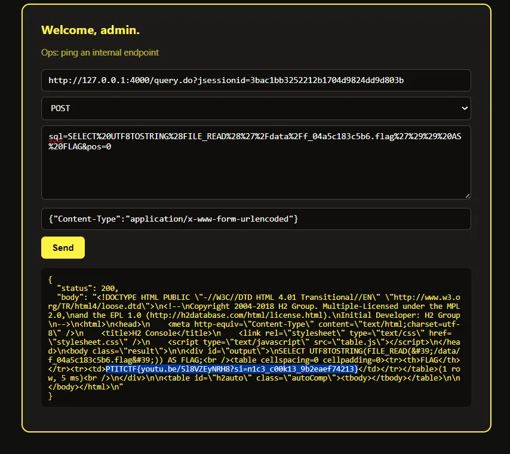Click the Send button
Image resolution: width=510 pixels, height=454 pixels.
click(63, 248)
